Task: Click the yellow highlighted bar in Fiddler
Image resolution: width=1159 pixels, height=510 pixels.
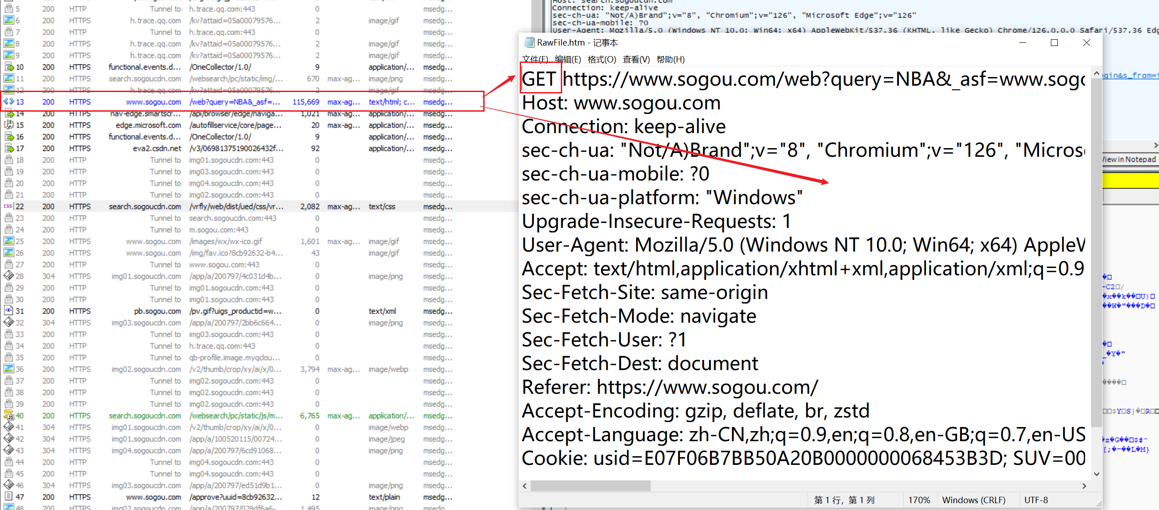Action: coord(1130,180)
